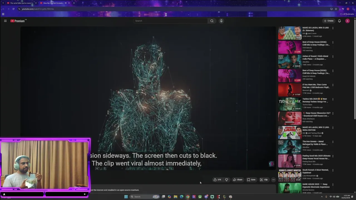Open 'Deep House Obsession 24/7' video title
356x200 pixels.
[317, 114]
